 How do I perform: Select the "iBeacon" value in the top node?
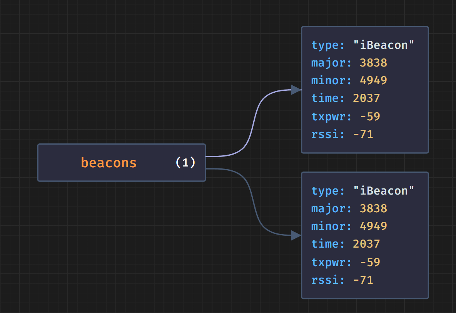point(384,45)
